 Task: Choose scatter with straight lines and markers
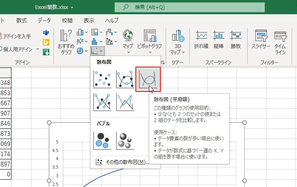102,102
